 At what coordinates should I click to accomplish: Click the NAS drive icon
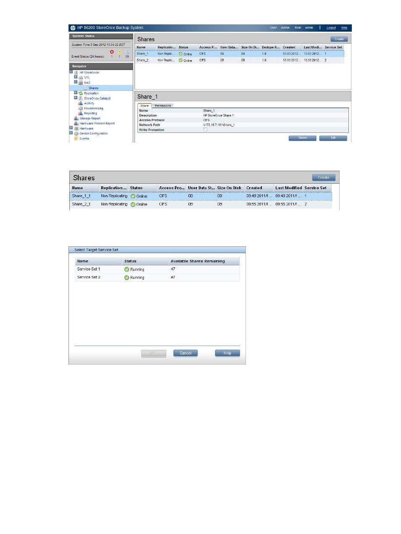pos(81,83)
